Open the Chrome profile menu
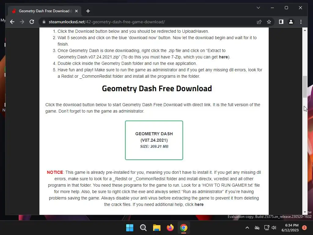313x235 pixels. pos(291,22)
